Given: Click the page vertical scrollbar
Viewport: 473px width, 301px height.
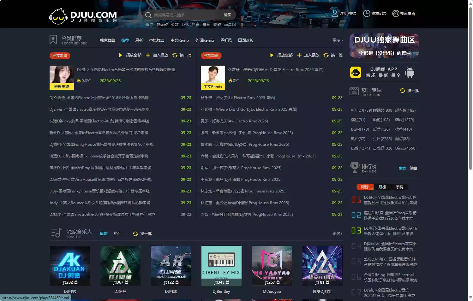Looking at the screenshot, I should (x=470, y=88).
